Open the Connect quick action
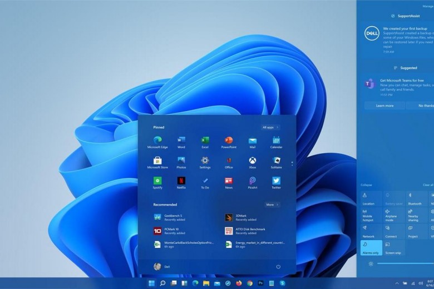 click(394, 231)
